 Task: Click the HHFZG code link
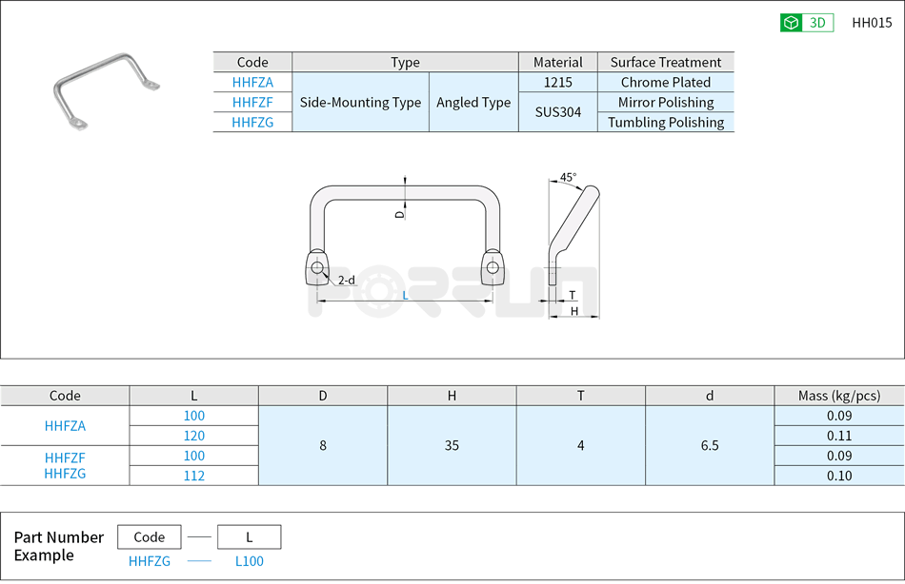click(252, 122)
